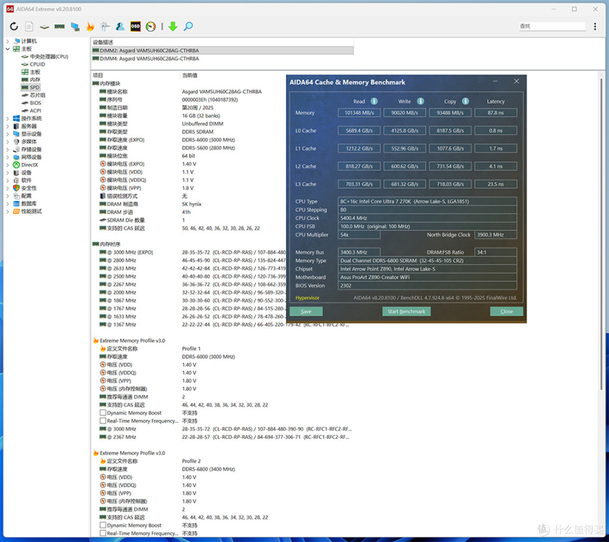
Task: Click the Read info icon in benchmark
Action: 374,101
